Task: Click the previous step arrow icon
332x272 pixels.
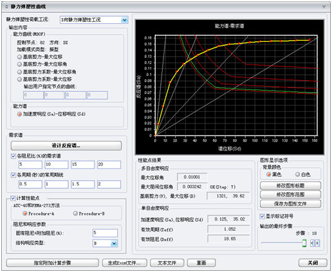Action: (312, 243)
